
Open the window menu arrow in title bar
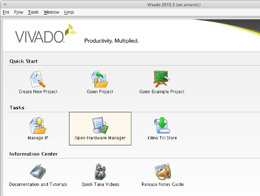5,5
